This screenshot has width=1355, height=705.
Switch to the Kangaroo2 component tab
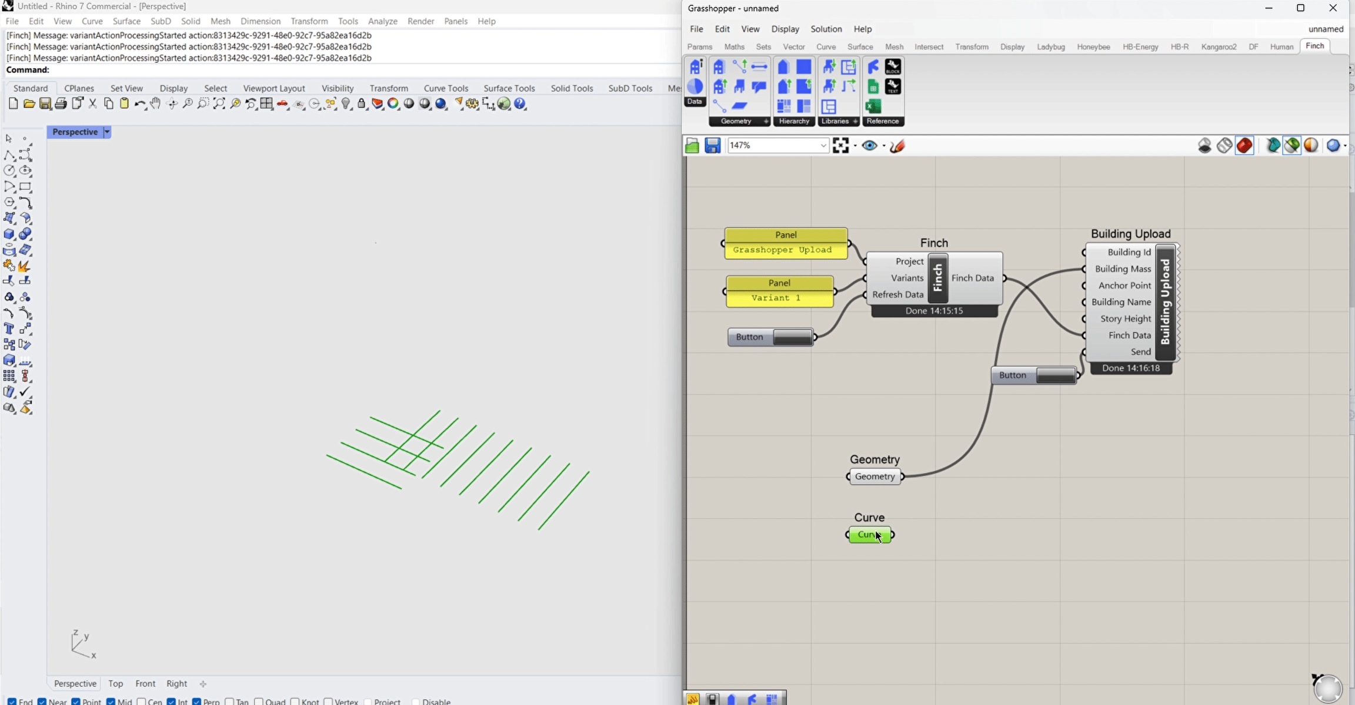coord(1219,46)
